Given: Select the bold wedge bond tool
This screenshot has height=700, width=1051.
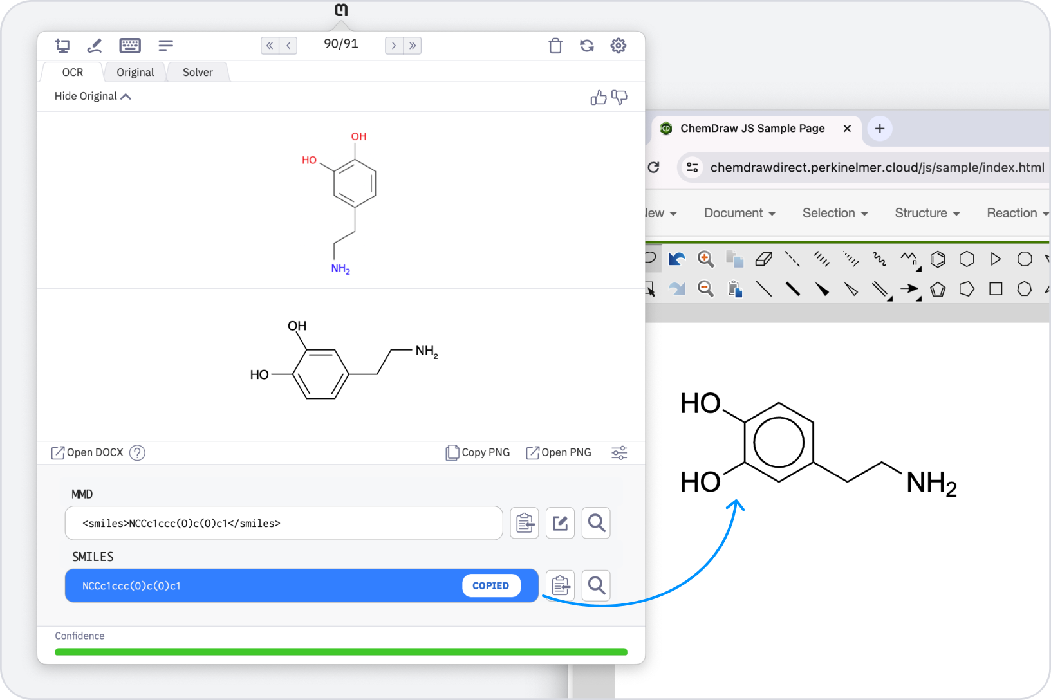Looking at the screenshot, I should [x=822, y=289].
